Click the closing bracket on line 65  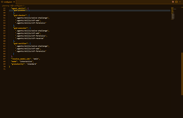click(x=14, y=54)
